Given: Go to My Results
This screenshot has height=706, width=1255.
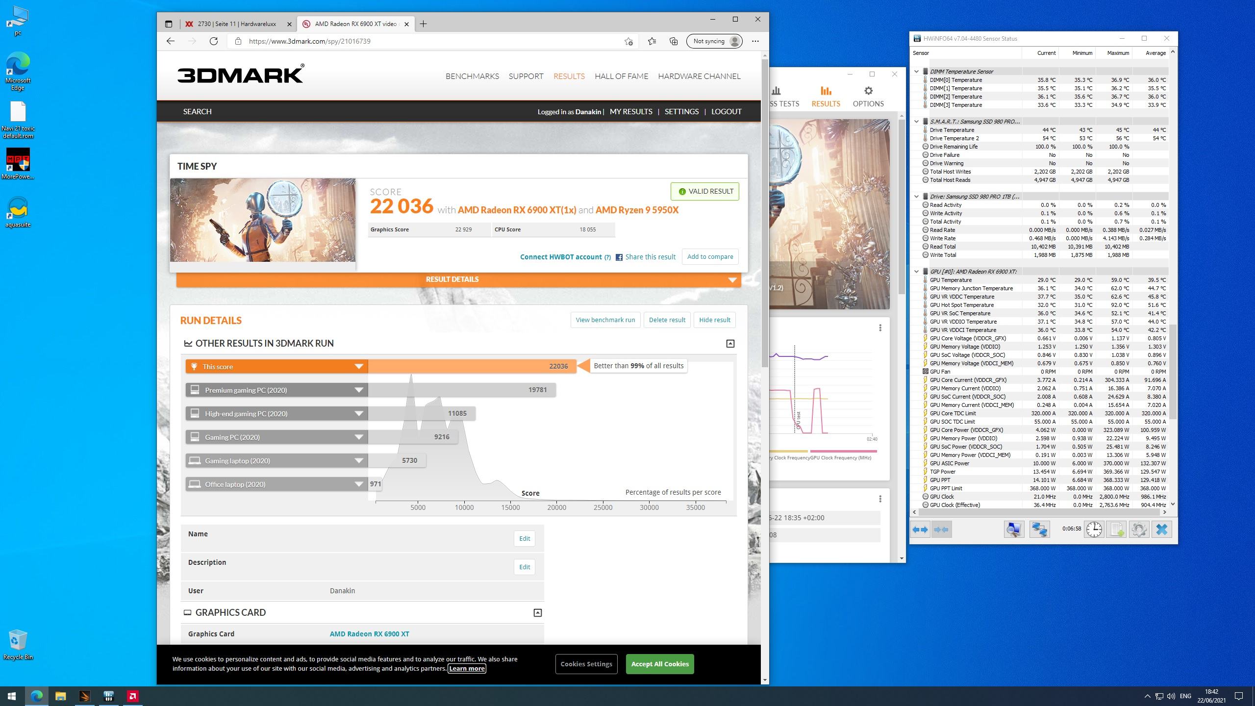Looking at the screenshot, I should point(631,112).
